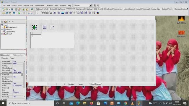Viewport: 189px width, 106px height.
Task: Show hidden system tray icons chevron
Action: 160,103
